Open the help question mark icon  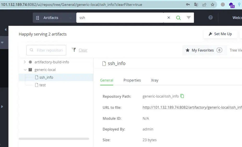coord(210,17)
